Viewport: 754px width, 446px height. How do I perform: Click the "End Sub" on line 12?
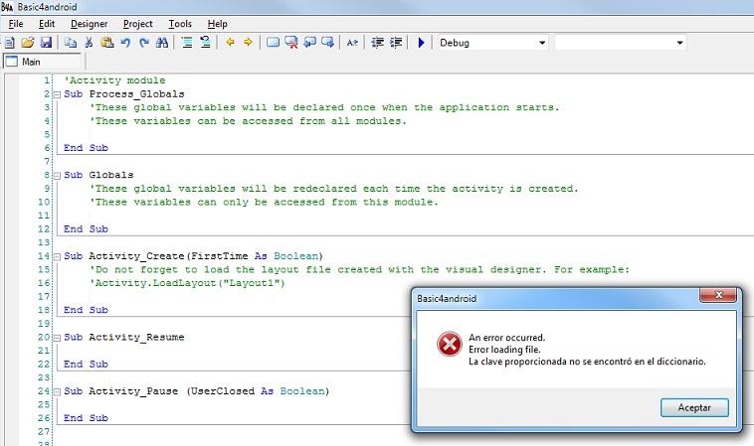pyautogui.click(x=87, y=229)
